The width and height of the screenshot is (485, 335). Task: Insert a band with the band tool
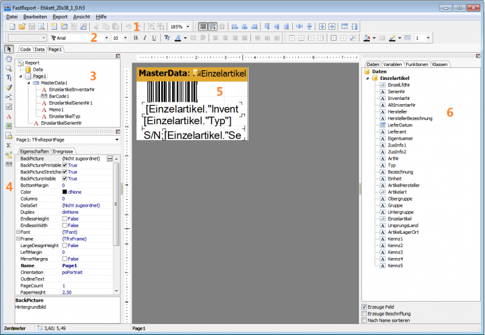tap(9, 97)
